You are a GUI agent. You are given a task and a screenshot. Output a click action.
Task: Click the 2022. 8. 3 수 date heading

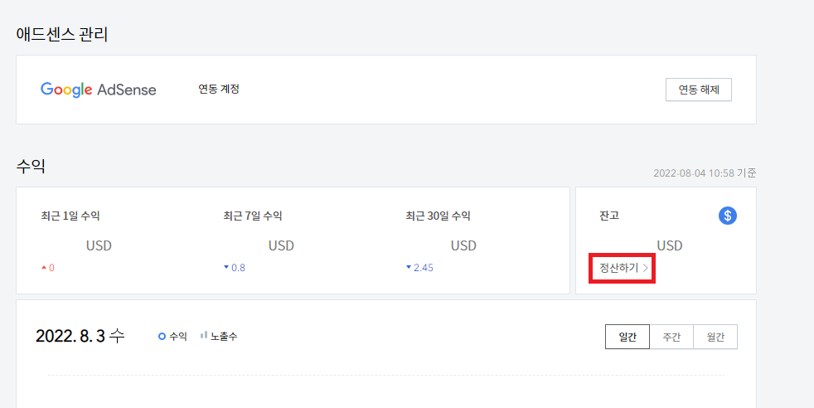(x=80, y=336)
